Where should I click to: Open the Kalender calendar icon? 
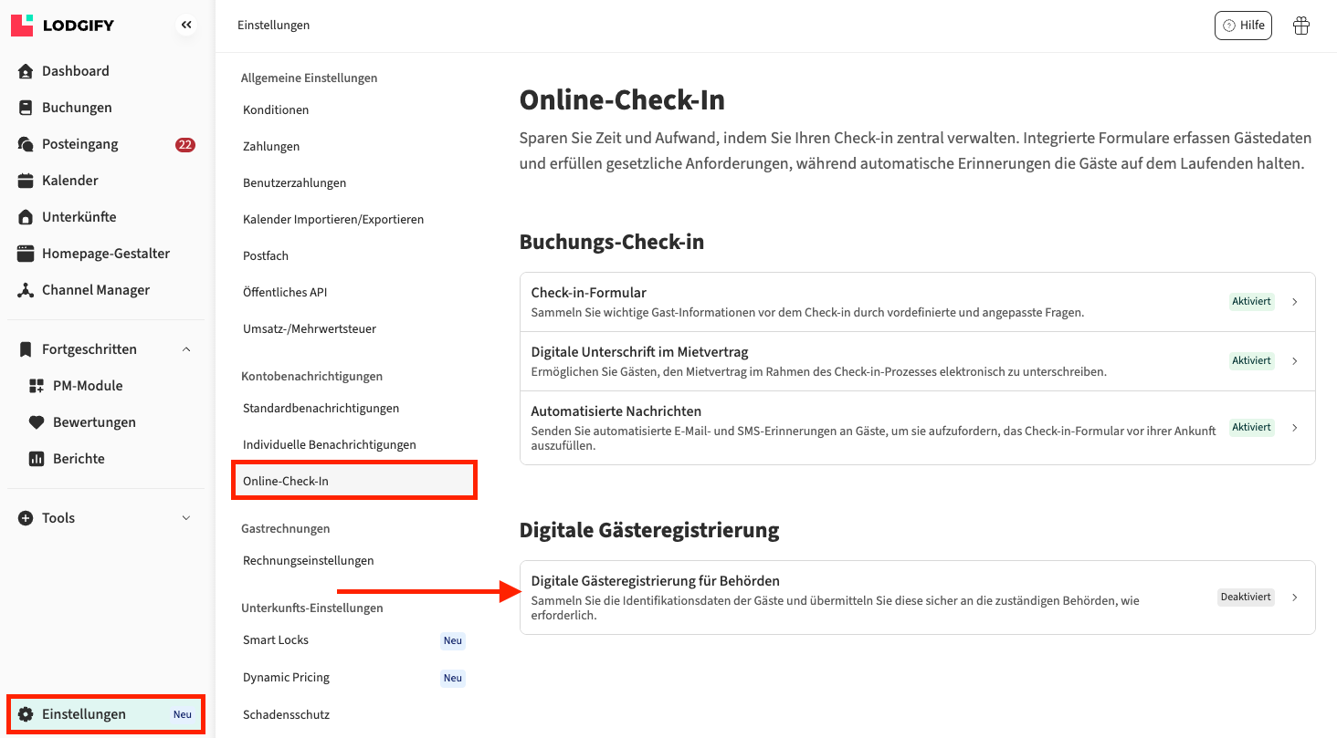26,181
